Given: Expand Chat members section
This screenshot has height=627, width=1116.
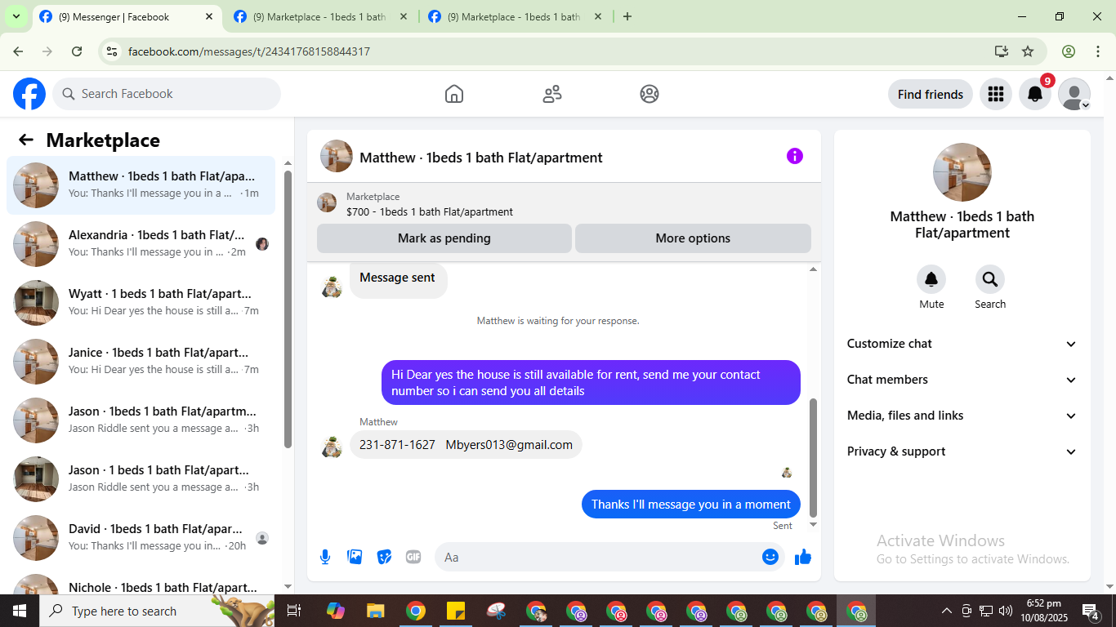Looking at the screenshot, I should click(962, 380).
